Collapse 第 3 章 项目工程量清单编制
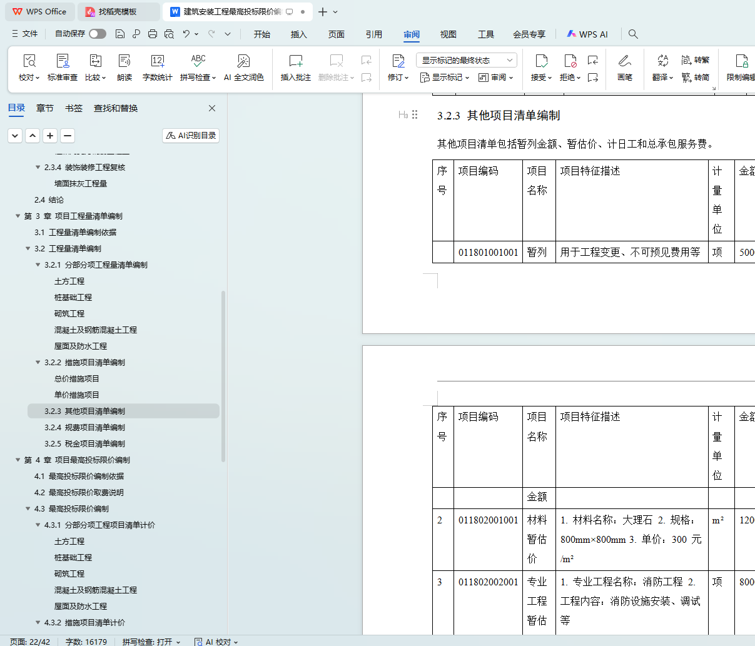Screen dimensions: 755x646 pos(18,216)
